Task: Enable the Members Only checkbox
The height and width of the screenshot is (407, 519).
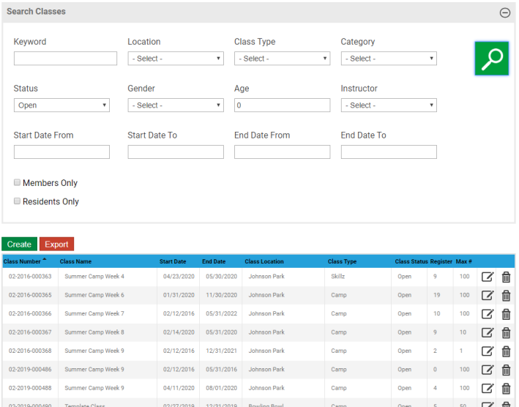Action: pos(18,183)
